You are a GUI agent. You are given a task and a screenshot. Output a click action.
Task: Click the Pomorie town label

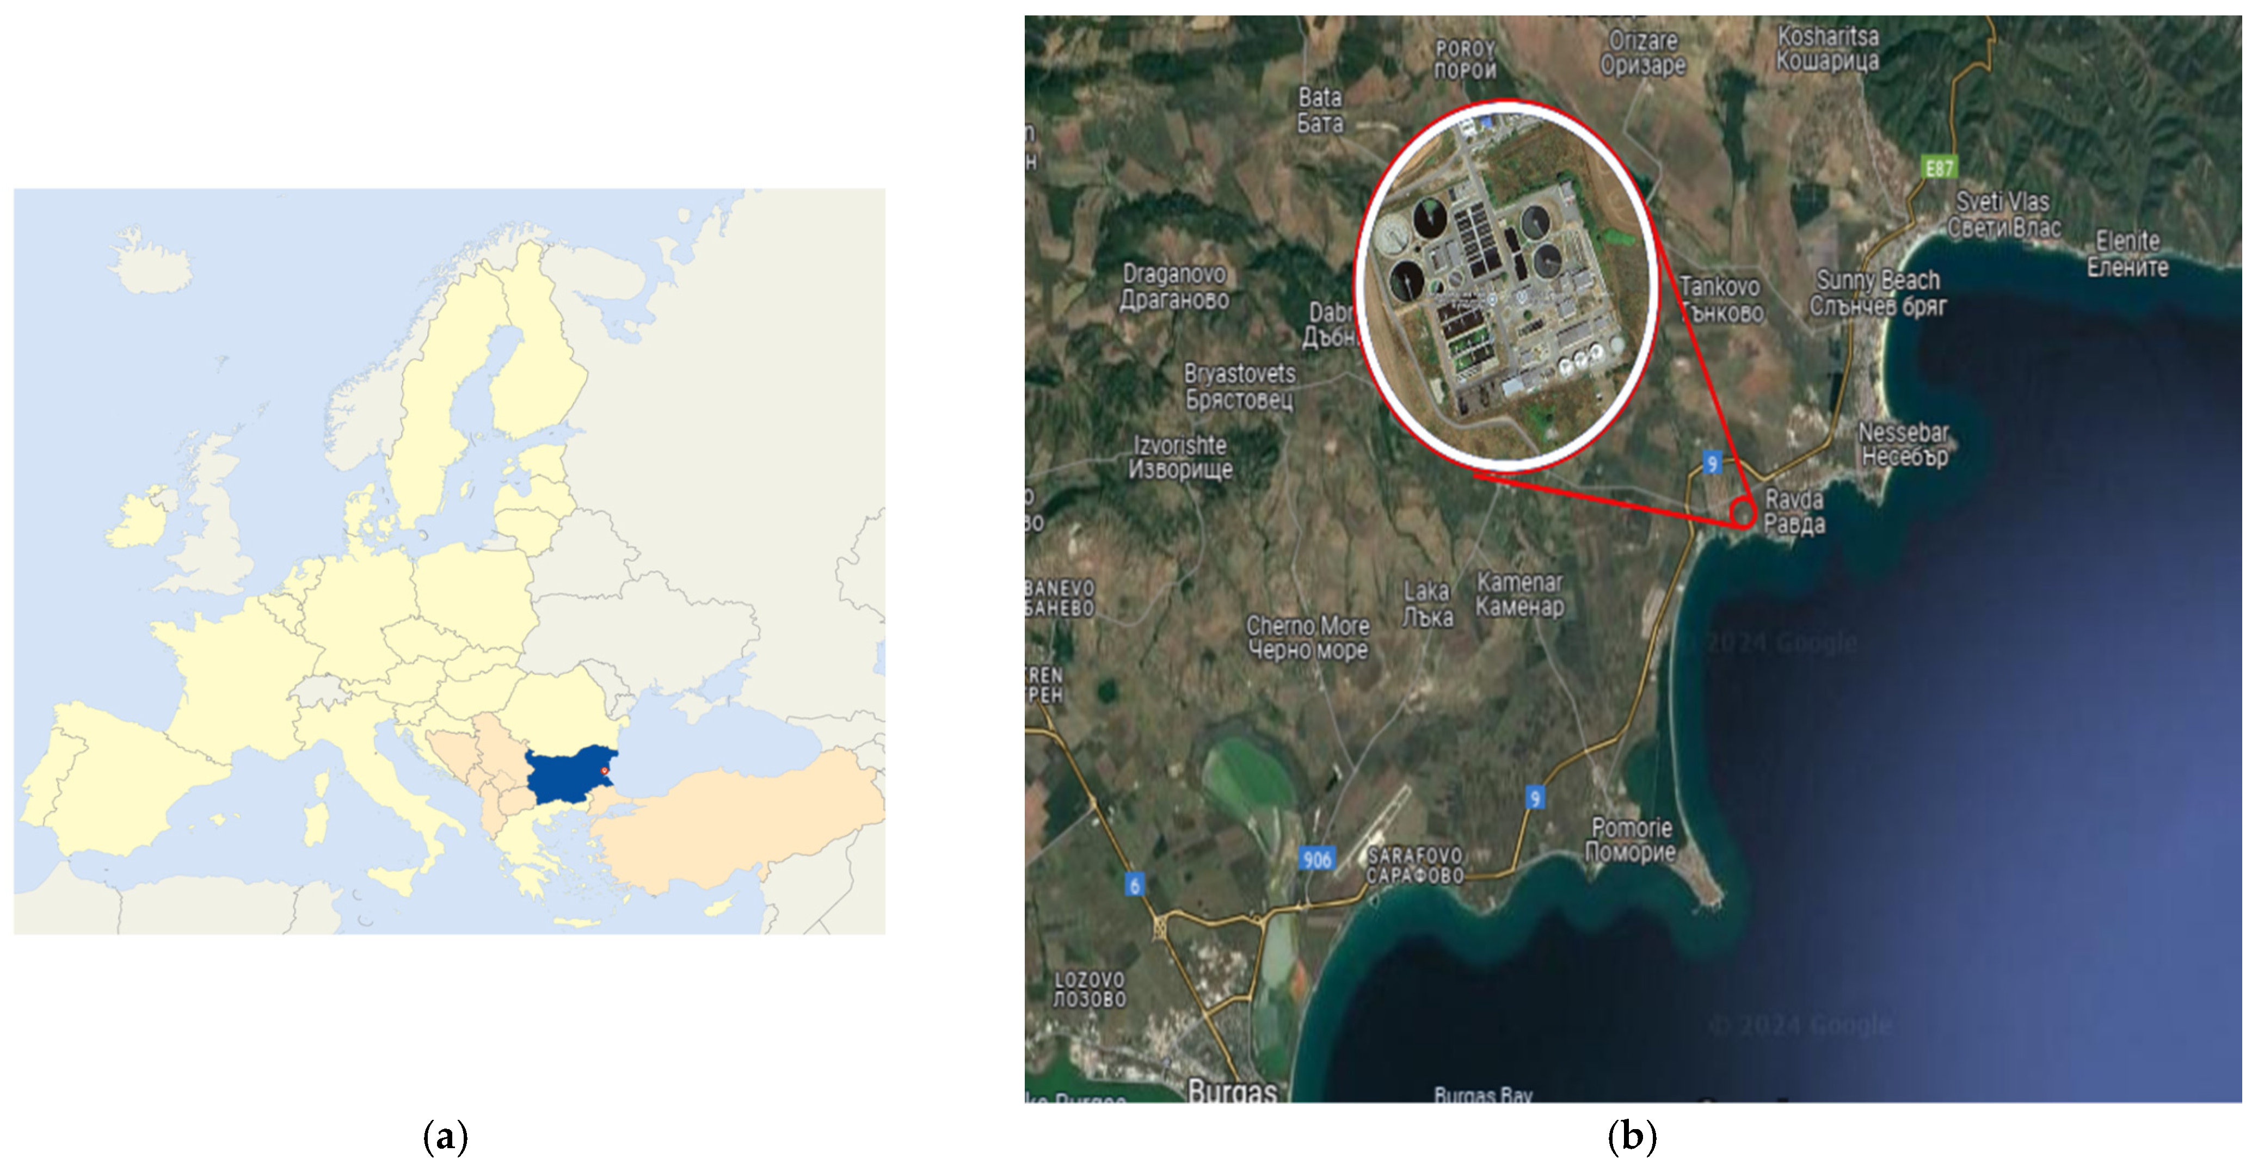click(x=1631, y=840)
